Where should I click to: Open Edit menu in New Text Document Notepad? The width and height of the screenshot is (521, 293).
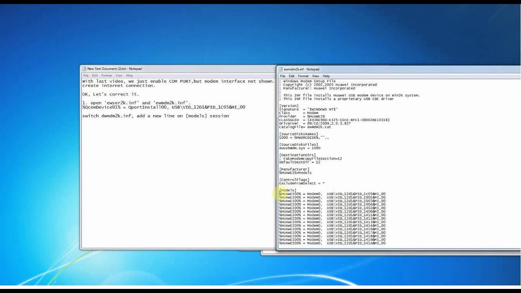coord(95,76)
